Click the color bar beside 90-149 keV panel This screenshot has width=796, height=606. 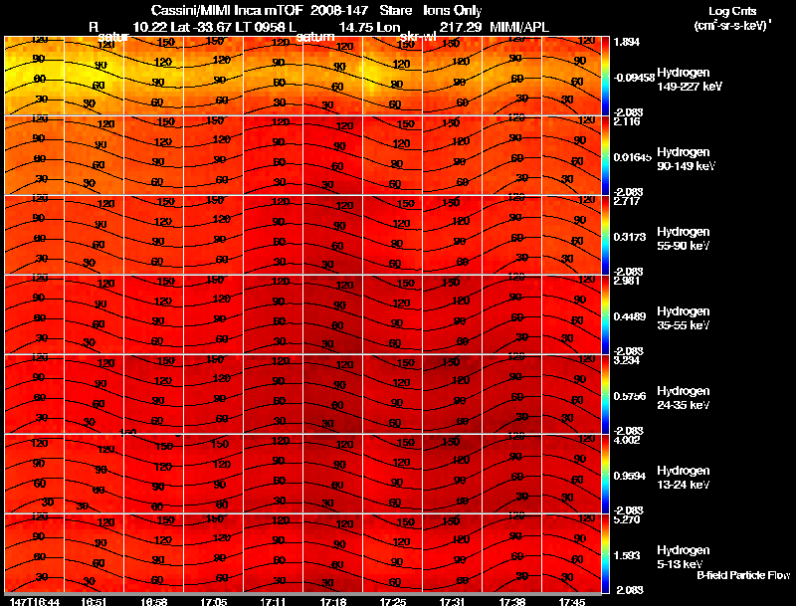pyautogui.click(x=605, y=155)
